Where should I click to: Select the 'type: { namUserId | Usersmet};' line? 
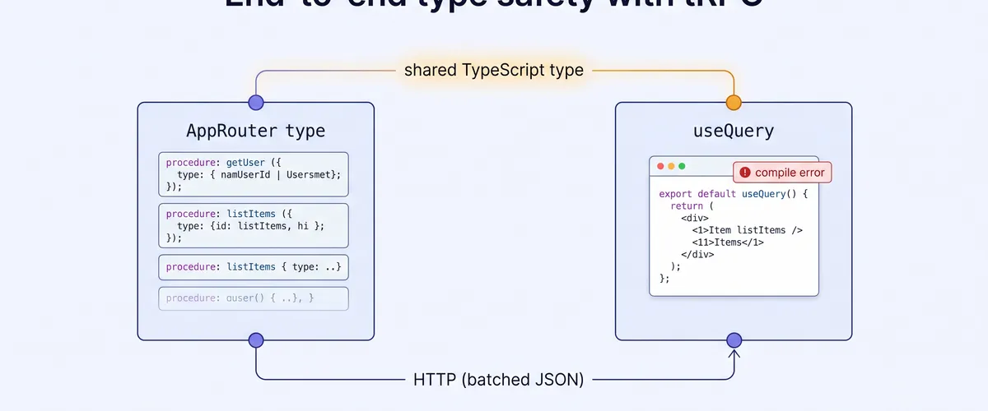(259, 175)
